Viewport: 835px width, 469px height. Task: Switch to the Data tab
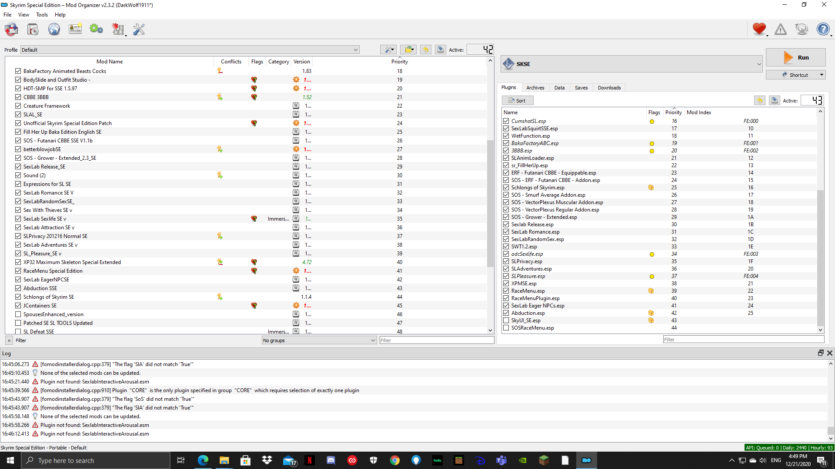click(559, 88)
